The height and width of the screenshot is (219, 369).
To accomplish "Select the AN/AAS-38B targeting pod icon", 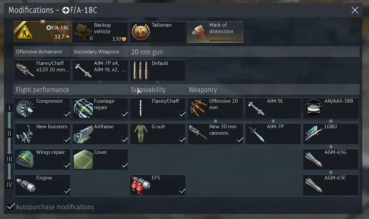I will pos(313,108).
